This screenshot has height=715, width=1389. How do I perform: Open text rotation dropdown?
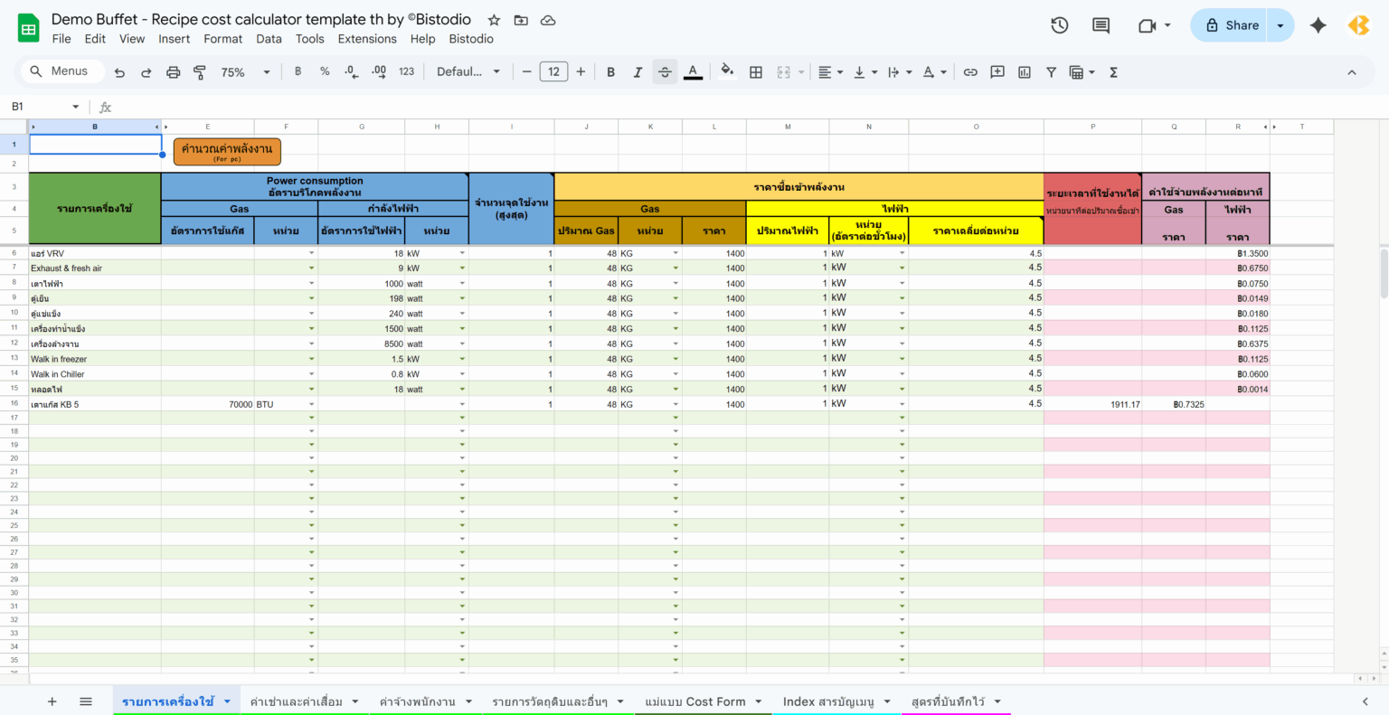[934, 72]
